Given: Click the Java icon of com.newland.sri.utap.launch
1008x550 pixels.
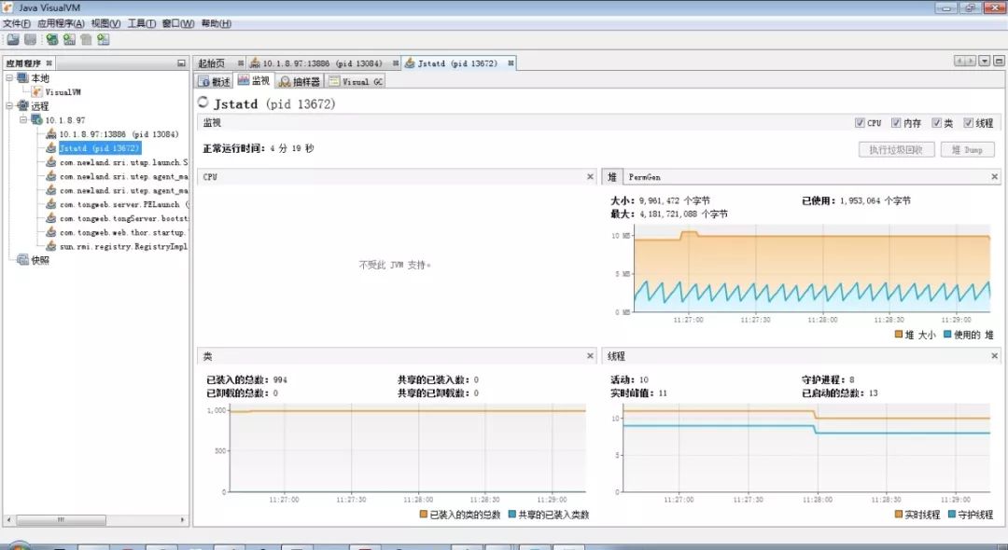Looking at the screenshot, I should coord(50,162).
